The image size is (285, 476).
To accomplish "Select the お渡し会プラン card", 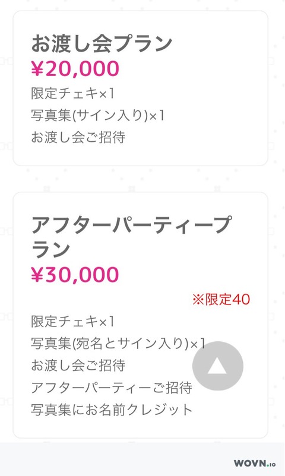I will point(140,88).
